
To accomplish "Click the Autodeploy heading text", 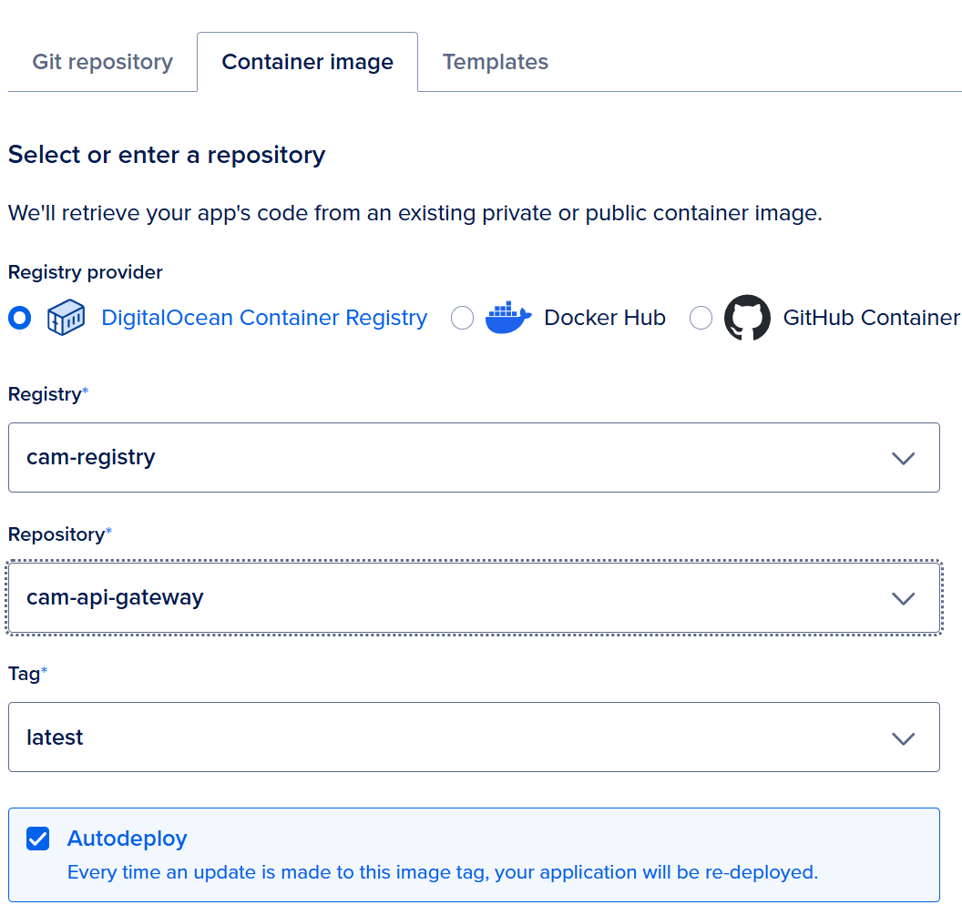I will [127, 839].
